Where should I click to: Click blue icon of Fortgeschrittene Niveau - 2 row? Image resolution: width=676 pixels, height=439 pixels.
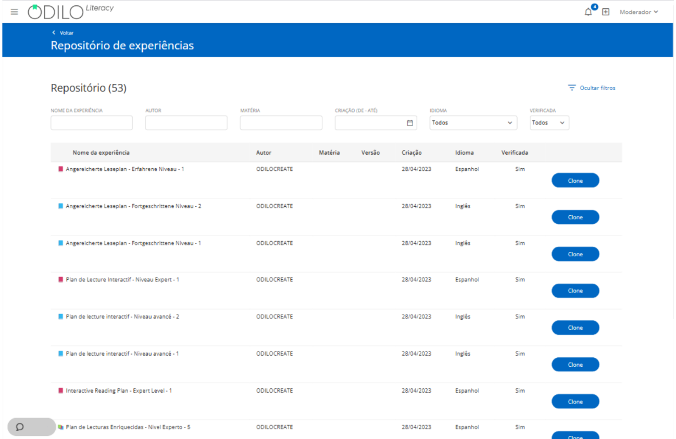(x=60, y=206)
